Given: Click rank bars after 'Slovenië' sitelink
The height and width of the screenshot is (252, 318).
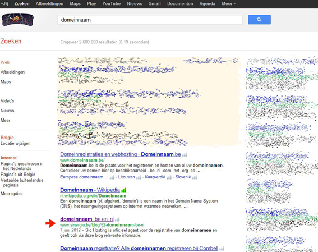Looking at the screenshot, I should pos(195,177).
